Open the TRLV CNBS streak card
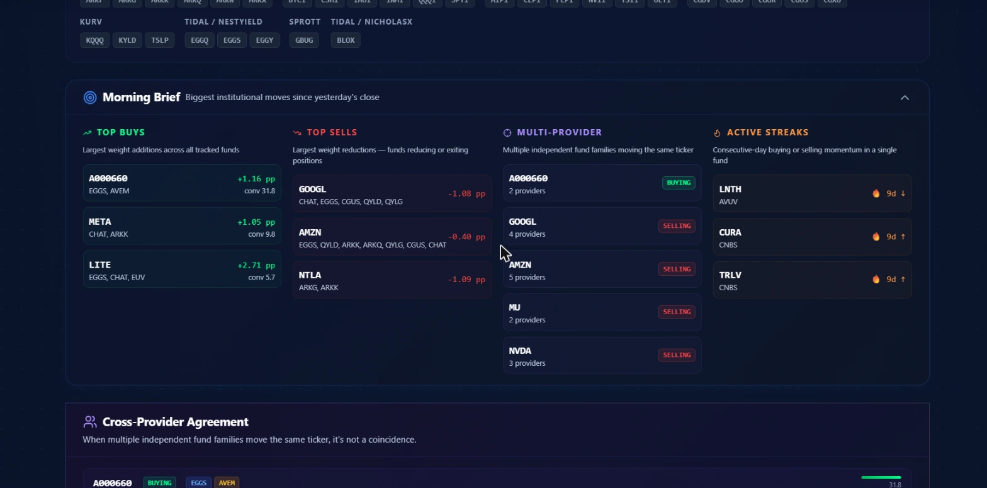This screenshot has width=987, height=488. pos(812,280)
